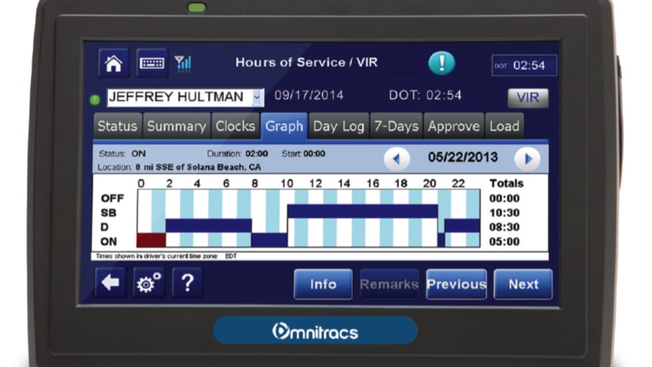Switch to the Status tab
This screenshot has width=652, height=367.
tap(117, 126)
